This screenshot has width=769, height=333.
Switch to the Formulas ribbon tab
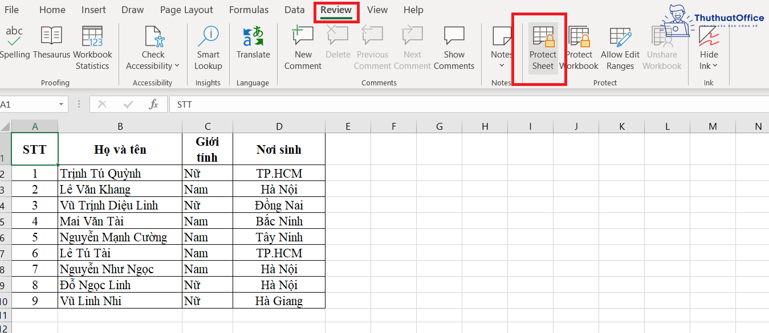tap(249, 10)
